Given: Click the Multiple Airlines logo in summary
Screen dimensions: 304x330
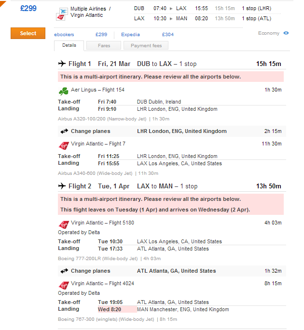Looking at the screenshot, I should [x=62, y=14].
